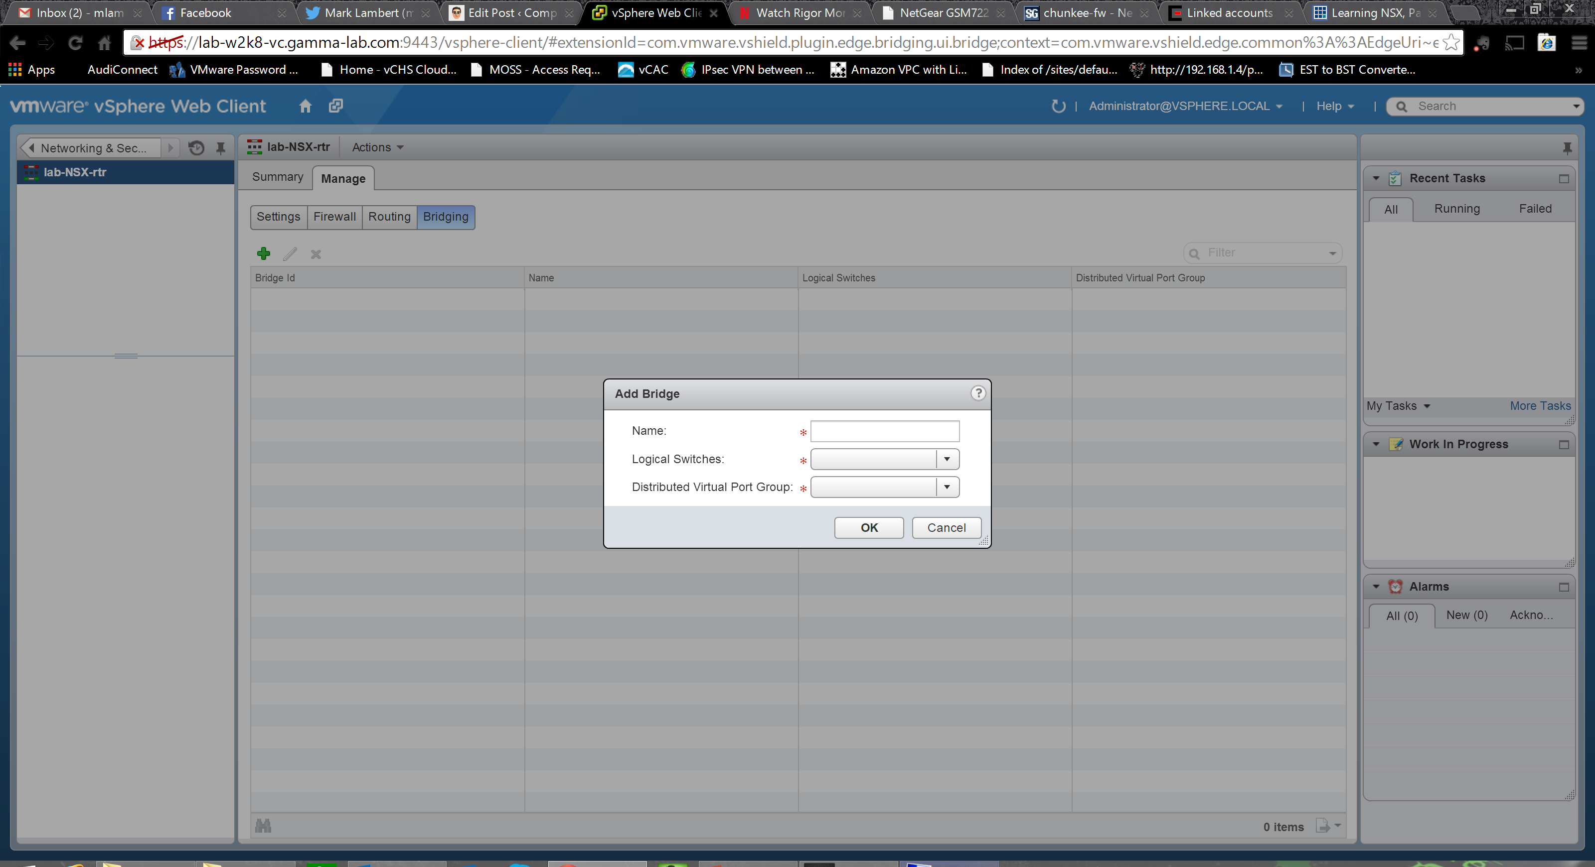Click the binoculars find icon in the grid footer

click(x=263, y=826)
